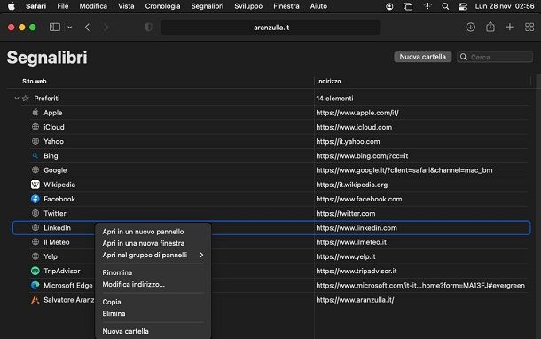Choose Apri in una nuova finestra
Screen dimensions: 541x339
tap(144, 243)
